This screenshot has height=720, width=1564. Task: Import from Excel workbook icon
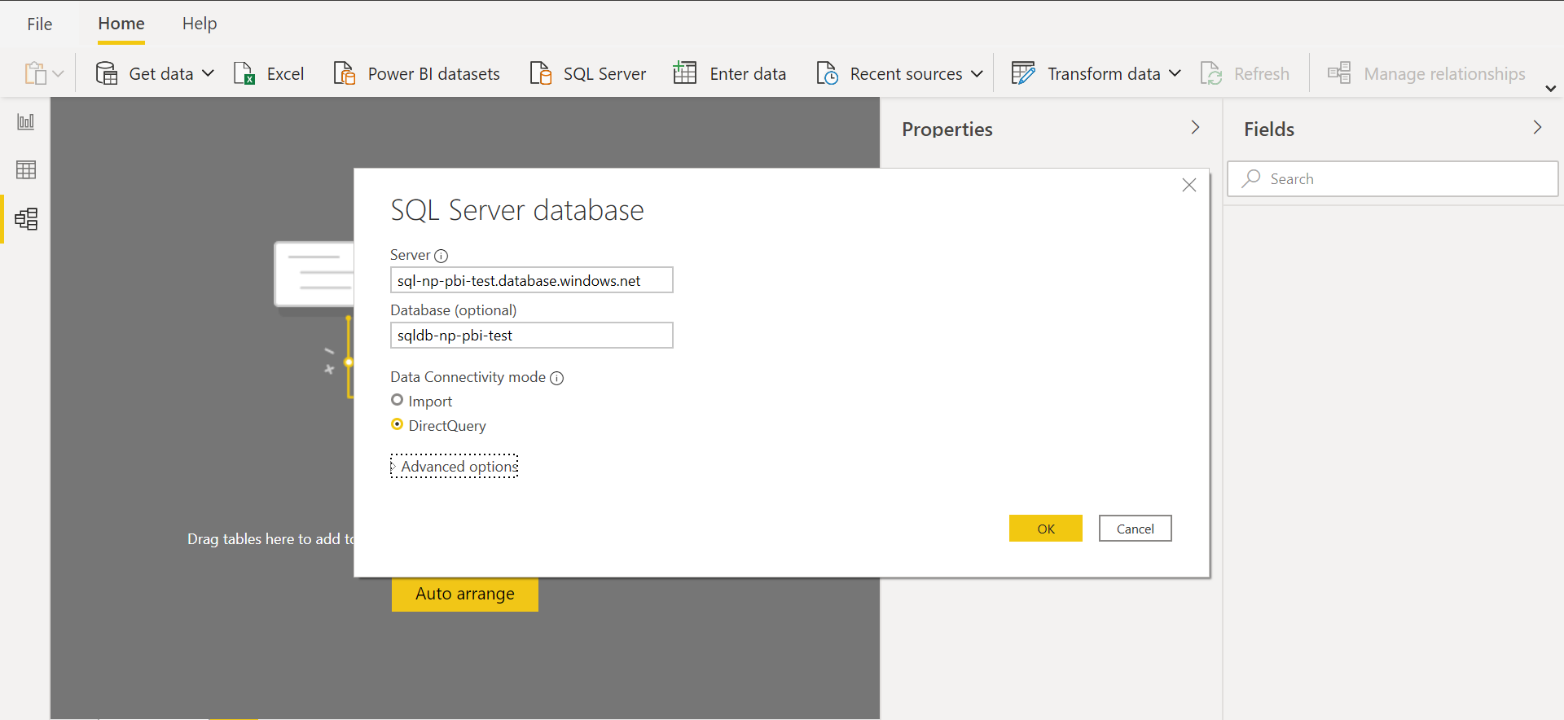(x=244, y=73)
